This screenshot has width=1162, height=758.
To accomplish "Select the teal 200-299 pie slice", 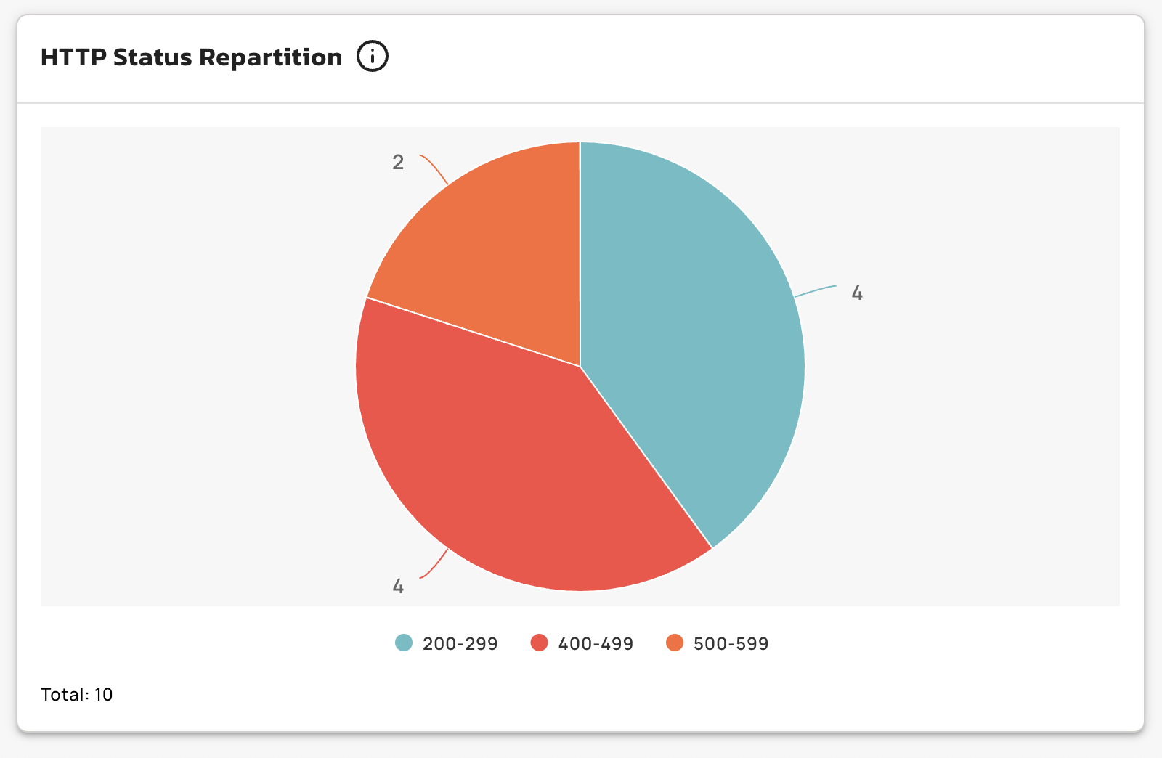I will (x=690, y=327).
